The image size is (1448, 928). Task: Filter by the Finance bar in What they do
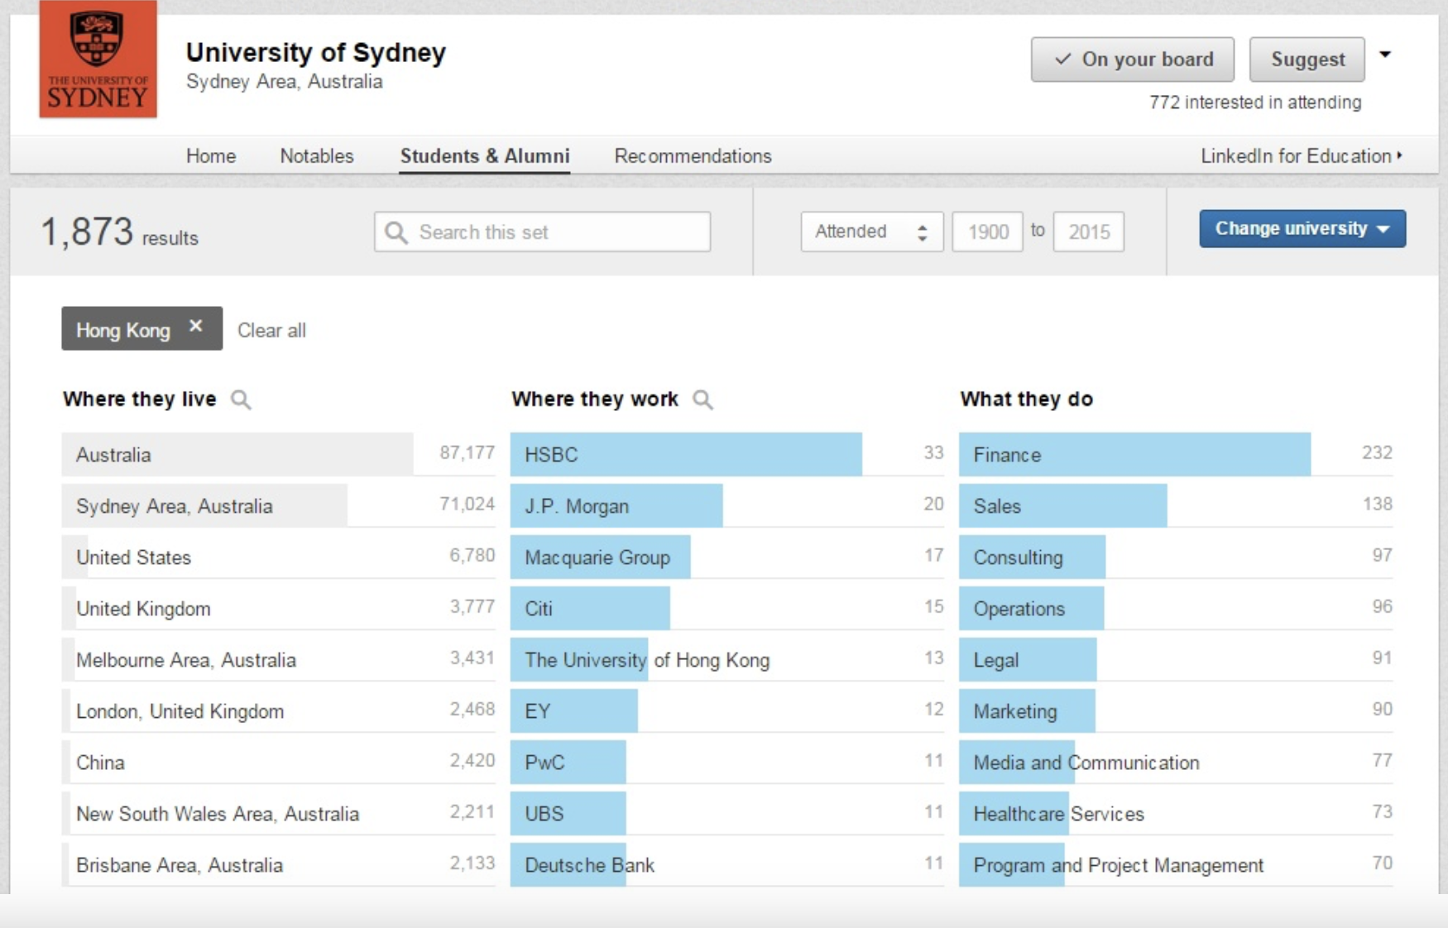pyautogui.click(x=1134, y=455)
